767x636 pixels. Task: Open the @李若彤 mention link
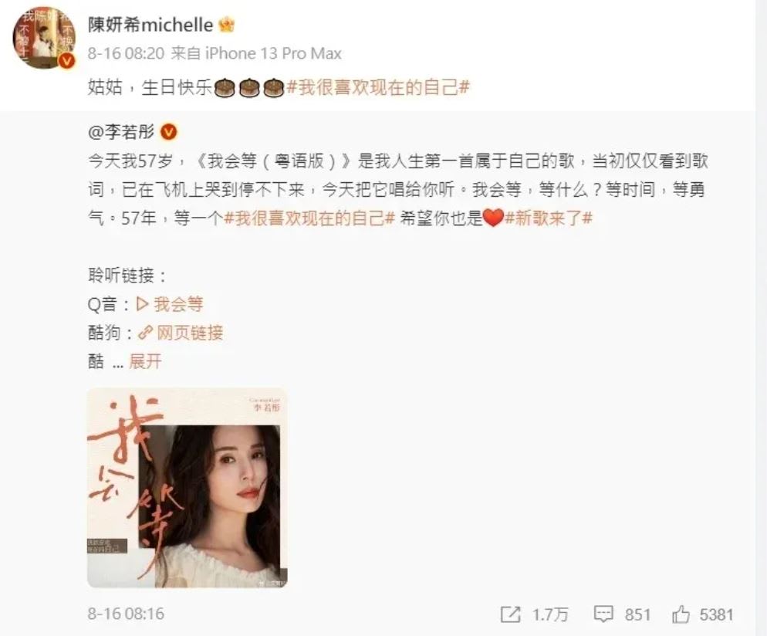tap(121, 132)
